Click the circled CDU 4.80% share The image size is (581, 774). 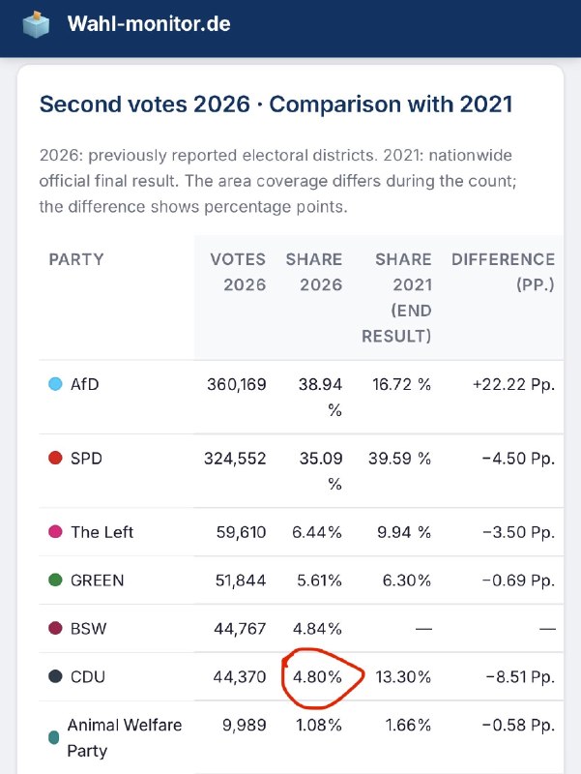(x=317, y=676)
